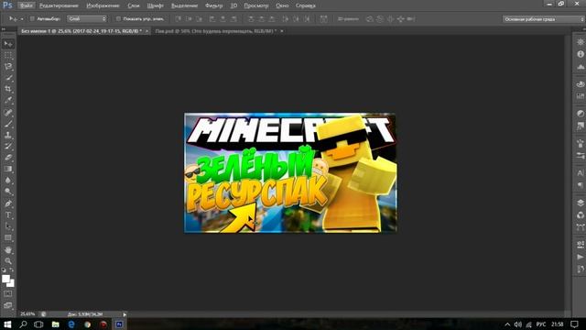
Task: Change screen mode from toolbox bottom
Action: 8,305
